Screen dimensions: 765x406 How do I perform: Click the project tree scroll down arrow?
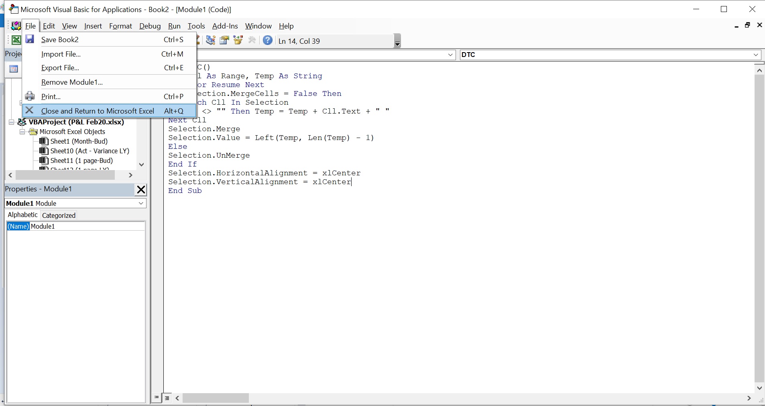141,164
